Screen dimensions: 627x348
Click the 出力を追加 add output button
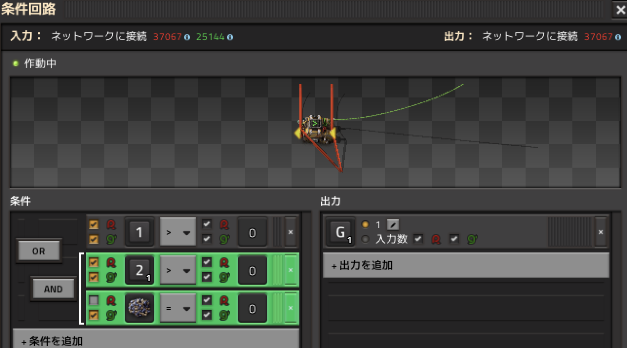(x=466, y=266)
